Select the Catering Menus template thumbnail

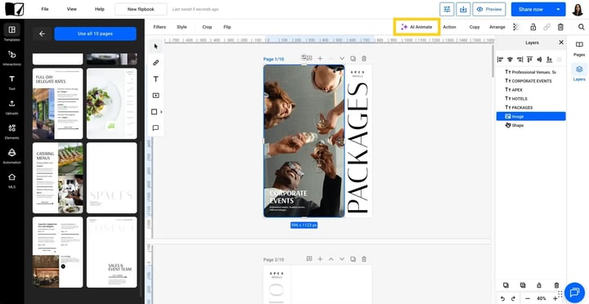(58, 178)
